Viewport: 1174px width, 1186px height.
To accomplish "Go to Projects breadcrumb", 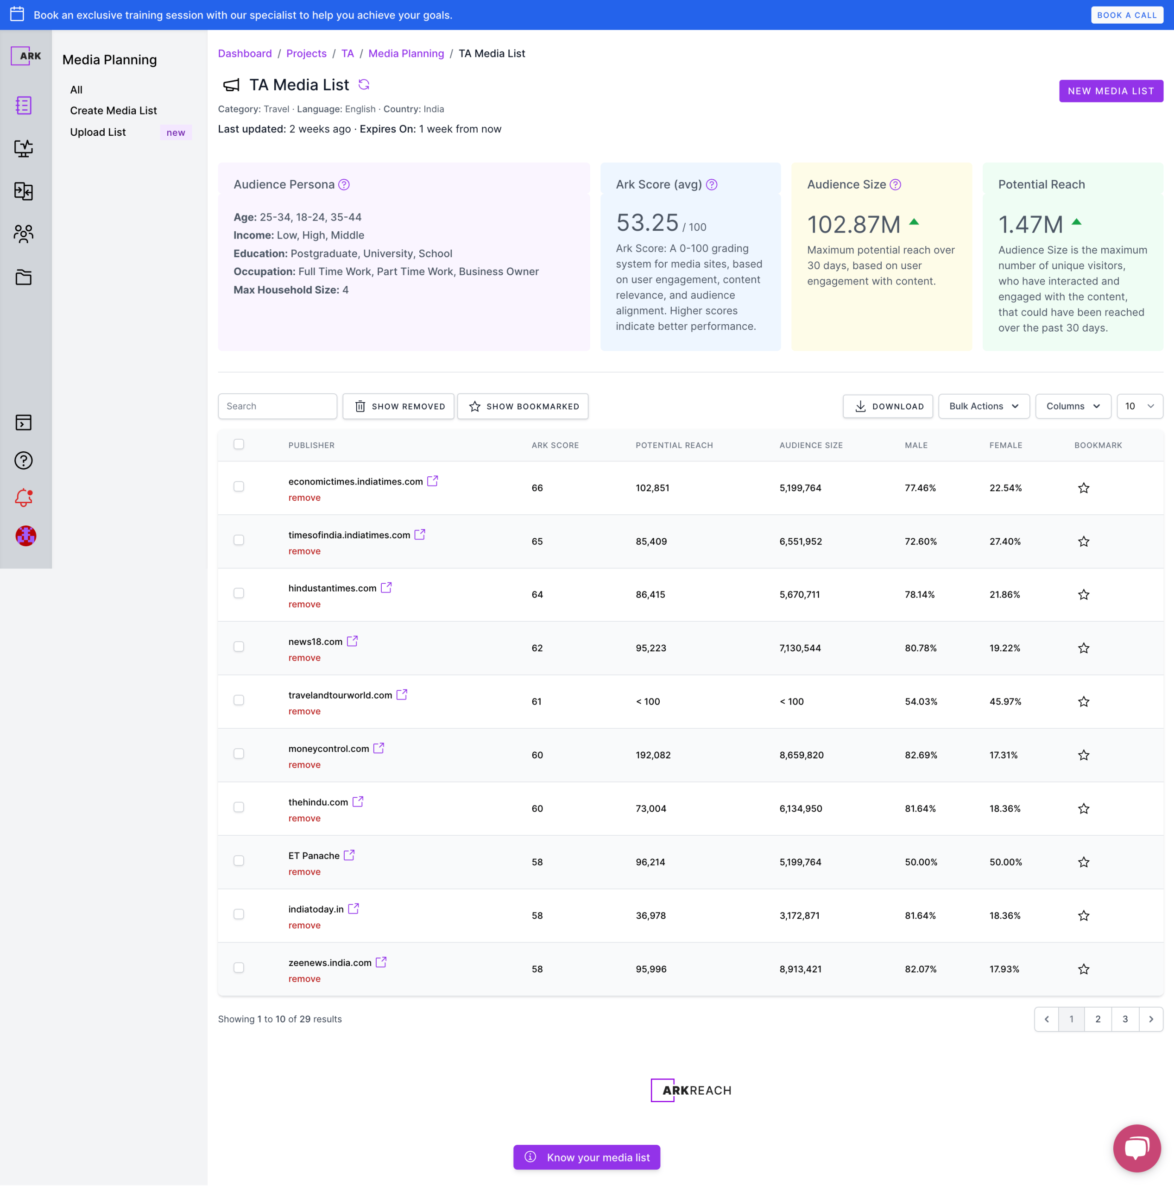I will click(x=306, y=53).
